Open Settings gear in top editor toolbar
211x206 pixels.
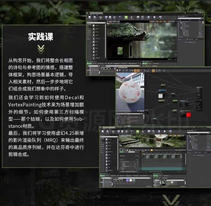click(x=115, y=17)
